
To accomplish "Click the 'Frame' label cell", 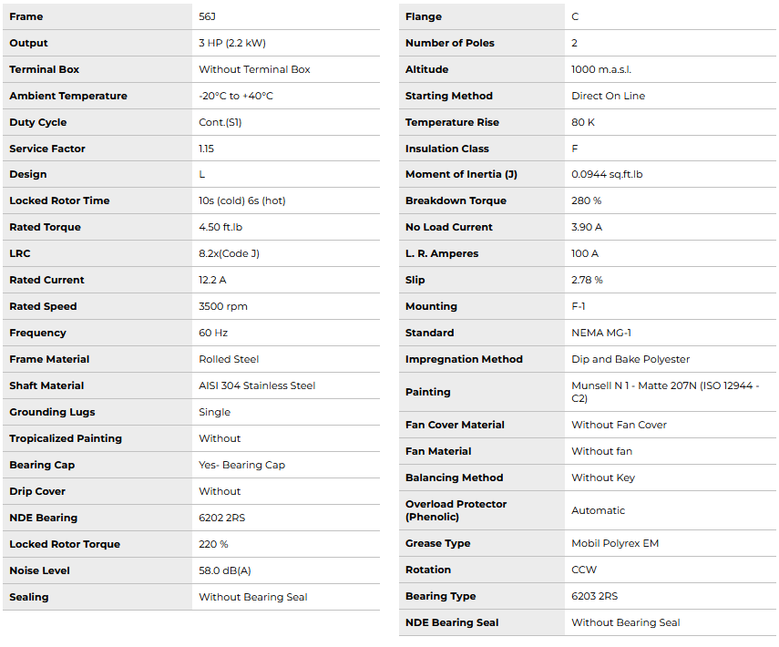I will pyautogui.click(x=26, y=16).
